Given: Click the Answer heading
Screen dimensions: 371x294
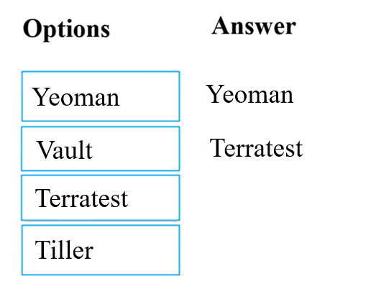Looking at the screenshot, I should 254,26.
